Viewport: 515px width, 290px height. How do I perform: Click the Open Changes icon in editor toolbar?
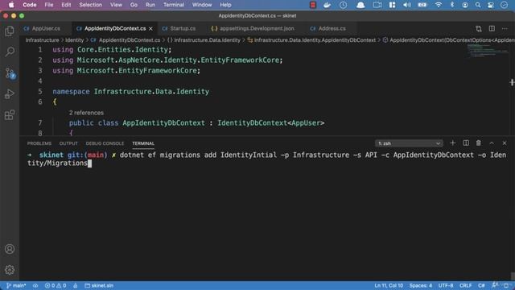[479, 29]
